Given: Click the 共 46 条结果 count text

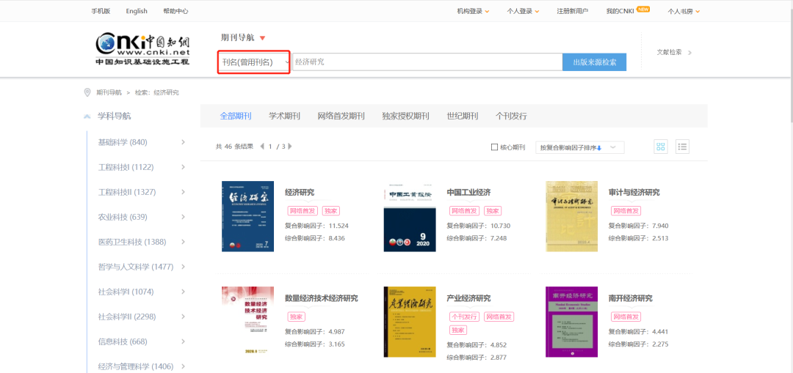Looking at the screenshot, I should click(x=234, y=147).
